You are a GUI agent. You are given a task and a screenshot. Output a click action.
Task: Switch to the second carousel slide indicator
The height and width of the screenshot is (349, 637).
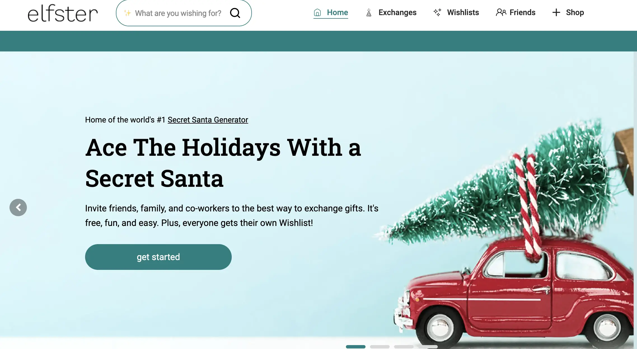380,347
